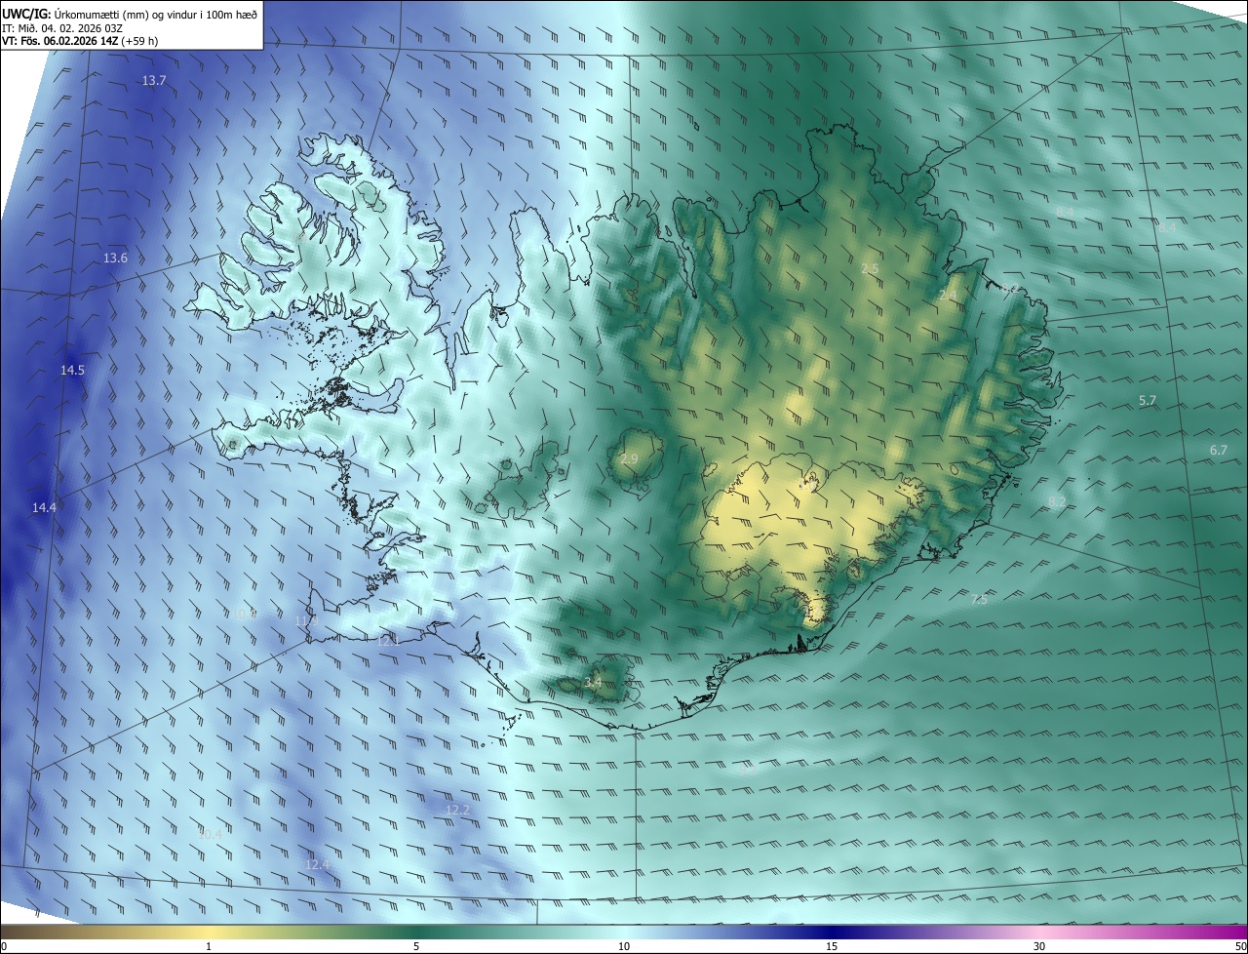Click the 2.9 value label

(629, 459)
